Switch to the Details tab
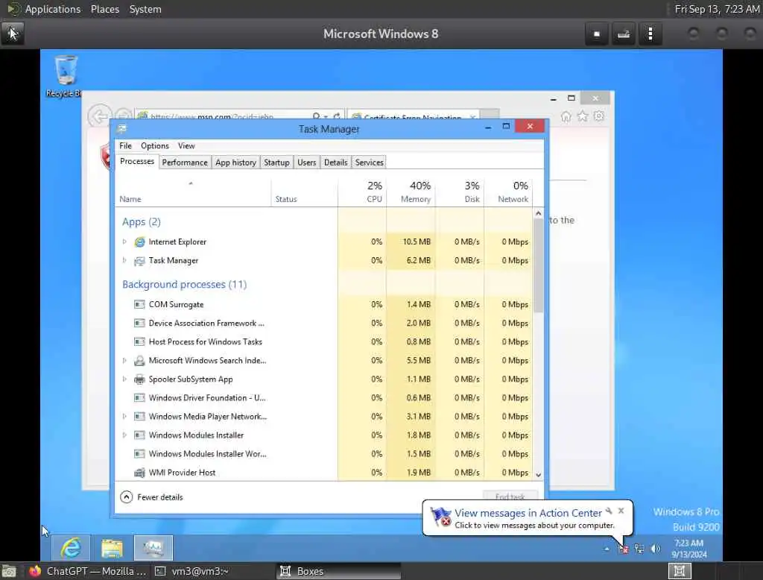763x580 pixels. [x=336, y=163]
